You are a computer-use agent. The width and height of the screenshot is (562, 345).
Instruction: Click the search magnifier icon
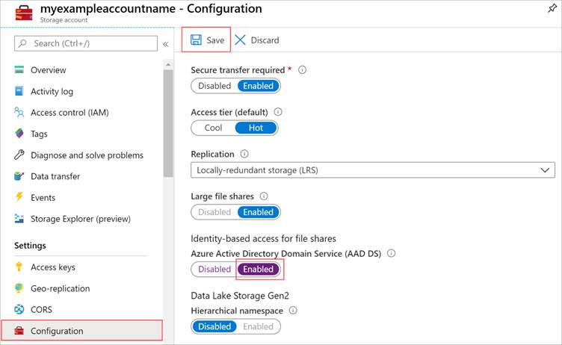(22, 43)
